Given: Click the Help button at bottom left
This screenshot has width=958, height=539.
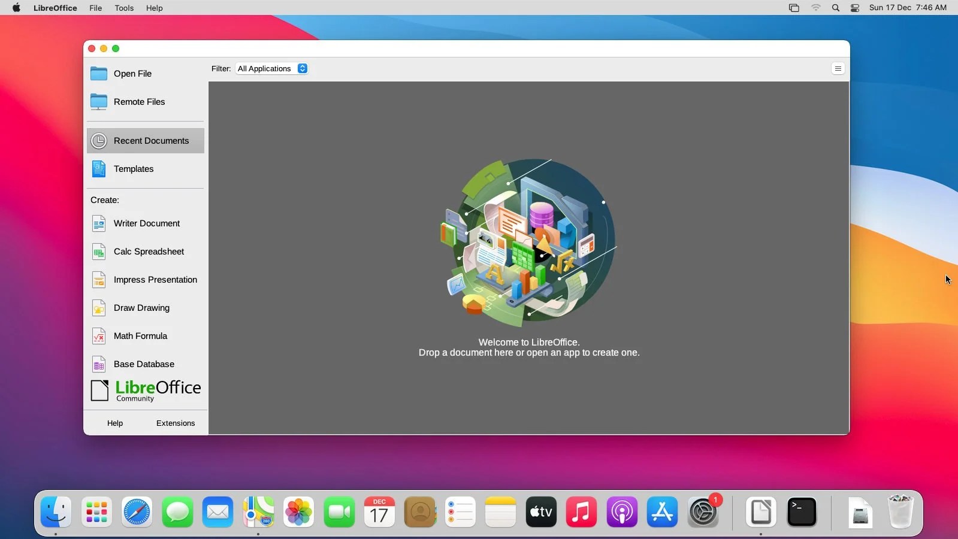Looking at the screenshot, I should (x=115, y=423).
